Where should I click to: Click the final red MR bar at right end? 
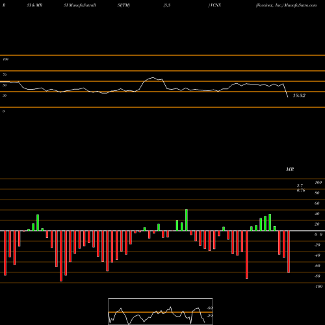(x=289, y=252)
